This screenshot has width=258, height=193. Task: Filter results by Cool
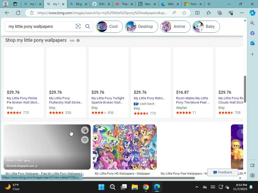pyautogui.click(x=109, y=26)
